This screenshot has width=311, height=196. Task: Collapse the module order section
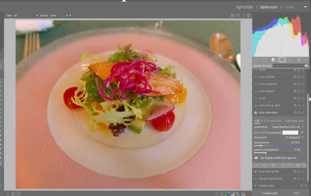tap(256, 186)
